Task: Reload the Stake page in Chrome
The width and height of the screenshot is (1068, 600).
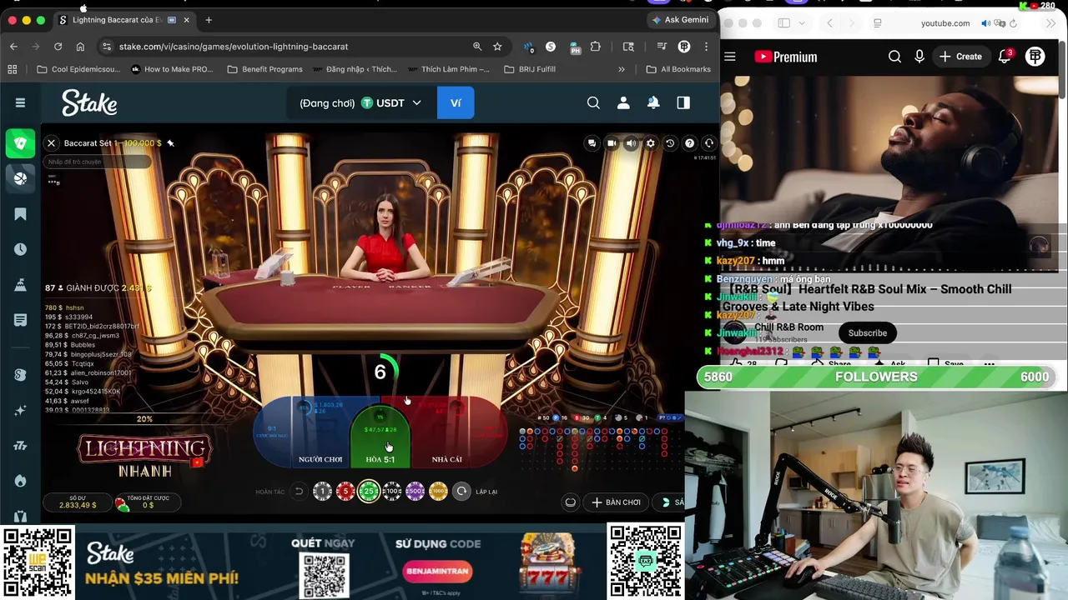Action: [58, 47]
